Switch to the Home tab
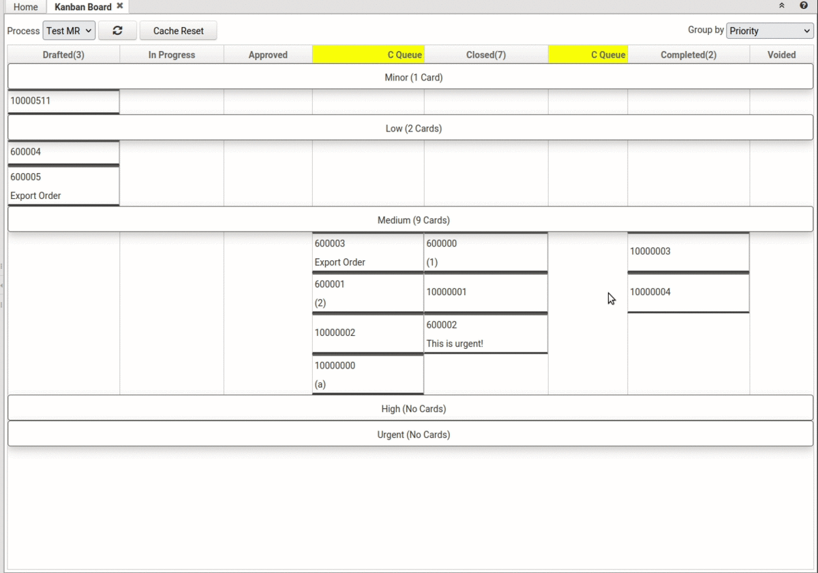This screenshot has width=818, height=573. pyautogui.click(x=26, y=7)
